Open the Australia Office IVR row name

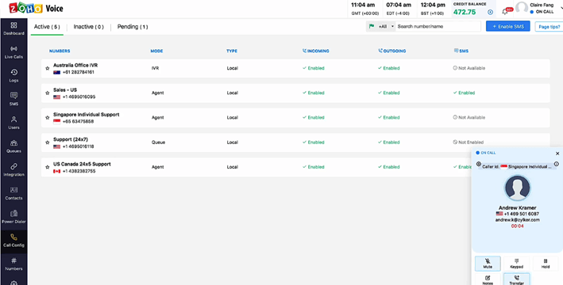[75, 65]
